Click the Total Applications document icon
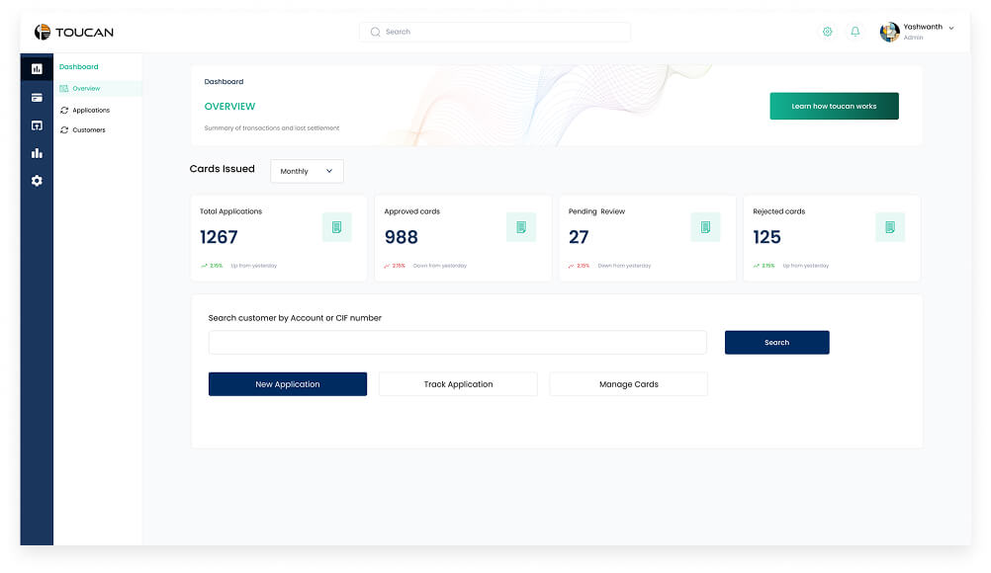 tap(336, 227)
